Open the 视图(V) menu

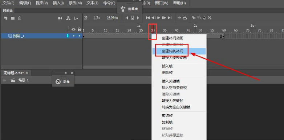(42, 3)
